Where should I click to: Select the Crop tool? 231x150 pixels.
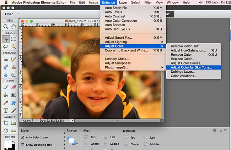pyautogui.click(x=6, y=123)
